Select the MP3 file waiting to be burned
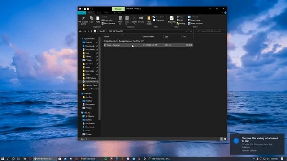 click(148, 45)
